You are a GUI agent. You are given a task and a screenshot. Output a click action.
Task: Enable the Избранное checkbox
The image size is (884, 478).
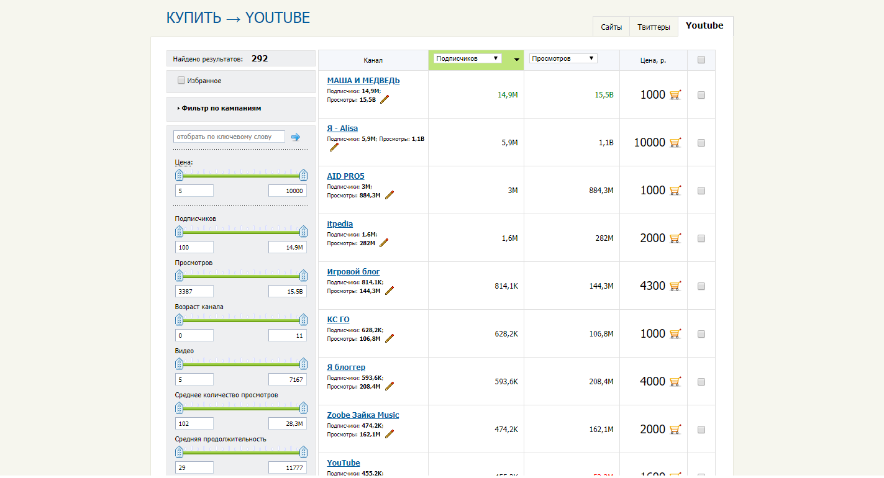[181, 80]
